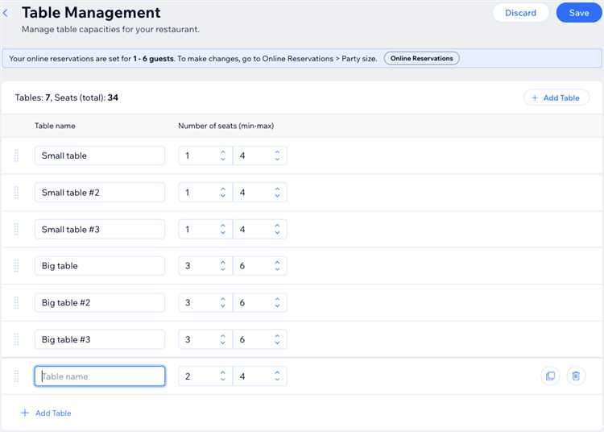Click the max seats stepper for Small table #2

point(277,193)
